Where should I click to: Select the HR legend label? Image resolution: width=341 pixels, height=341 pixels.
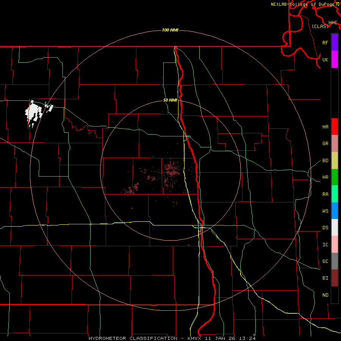(325, 177)
